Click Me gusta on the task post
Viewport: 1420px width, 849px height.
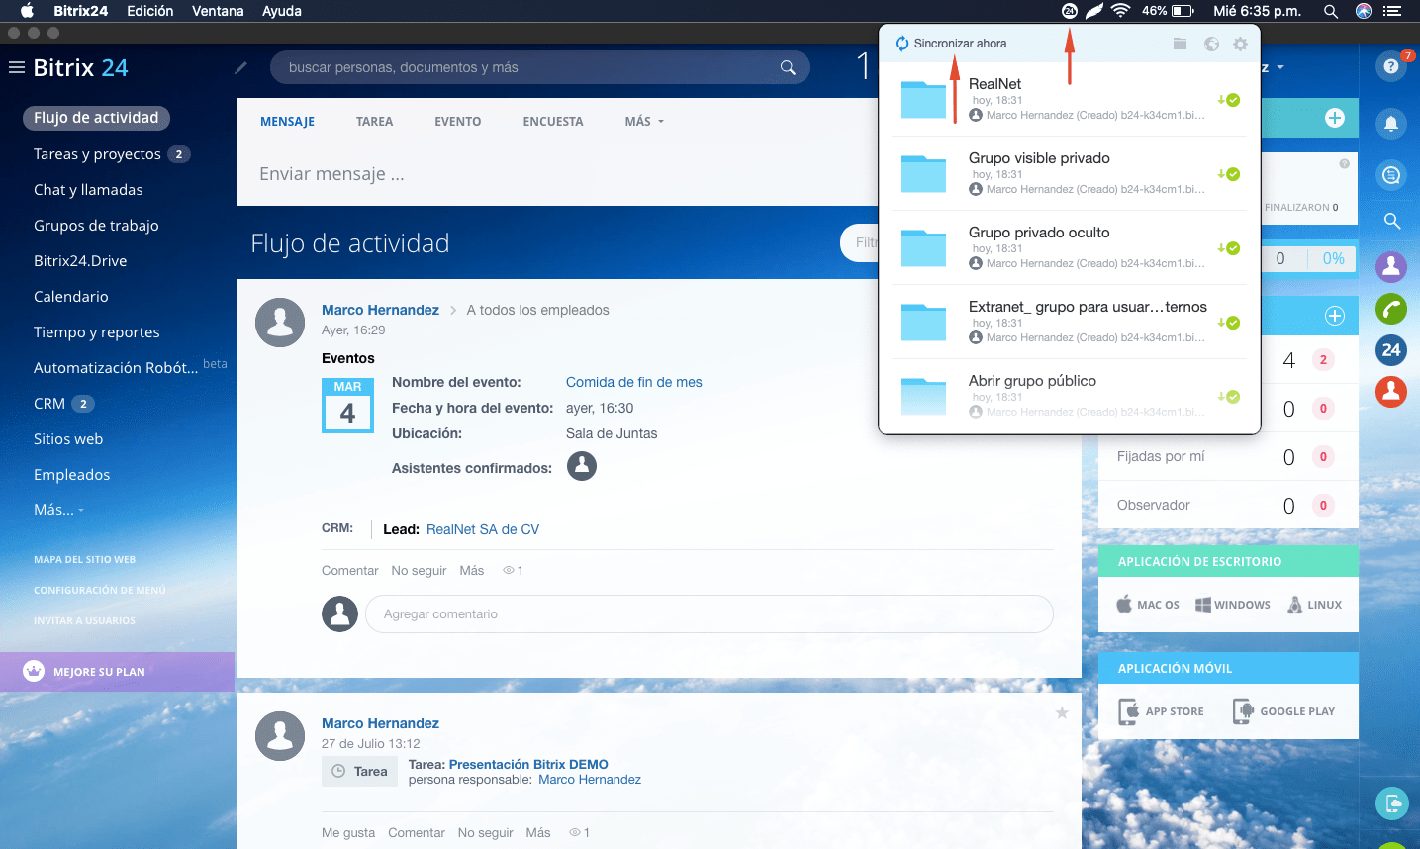pos(348,833)
